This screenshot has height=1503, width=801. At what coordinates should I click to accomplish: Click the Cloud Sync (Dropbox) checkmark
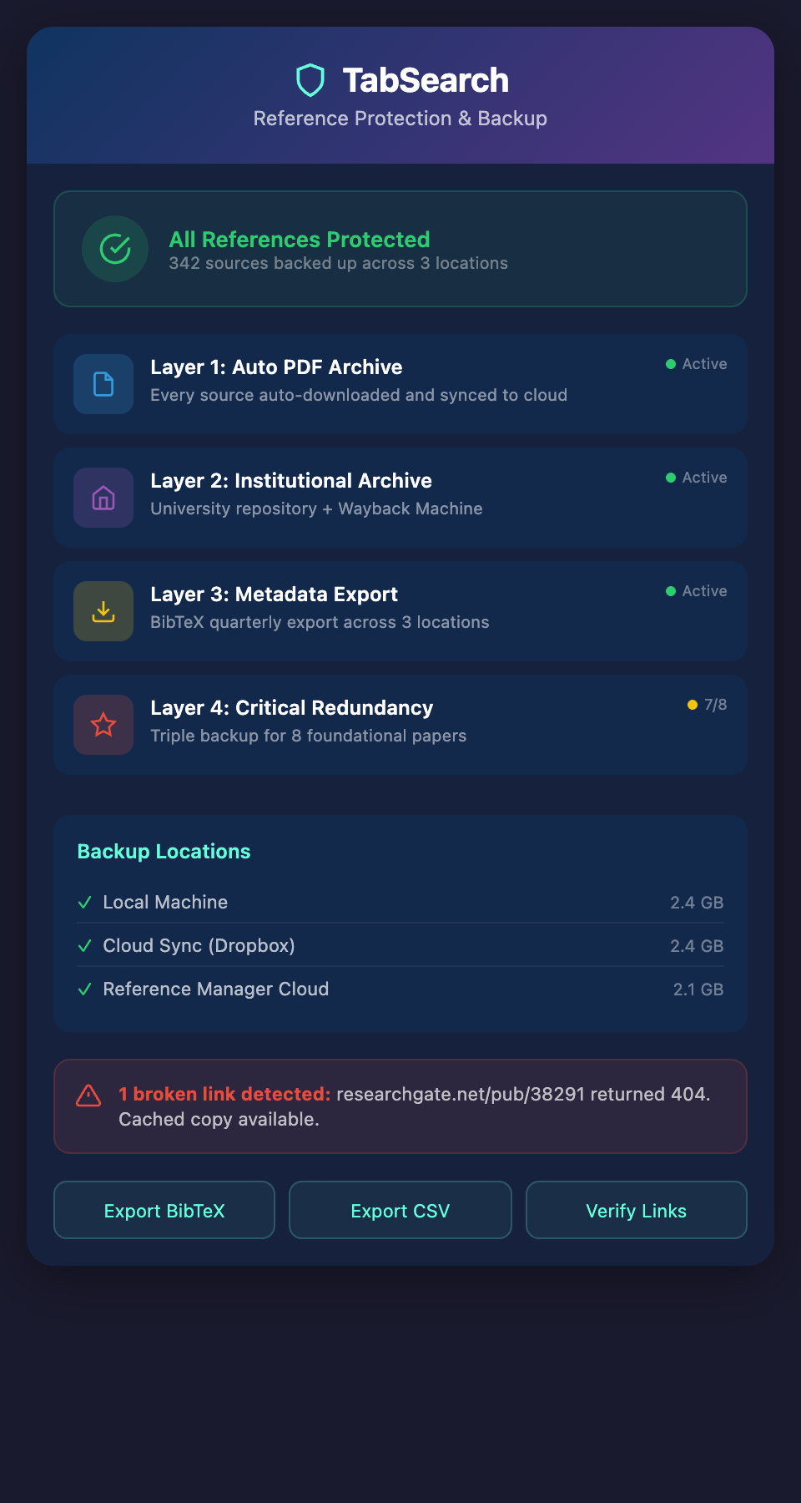pyautogui.click(x=84, y=946)
